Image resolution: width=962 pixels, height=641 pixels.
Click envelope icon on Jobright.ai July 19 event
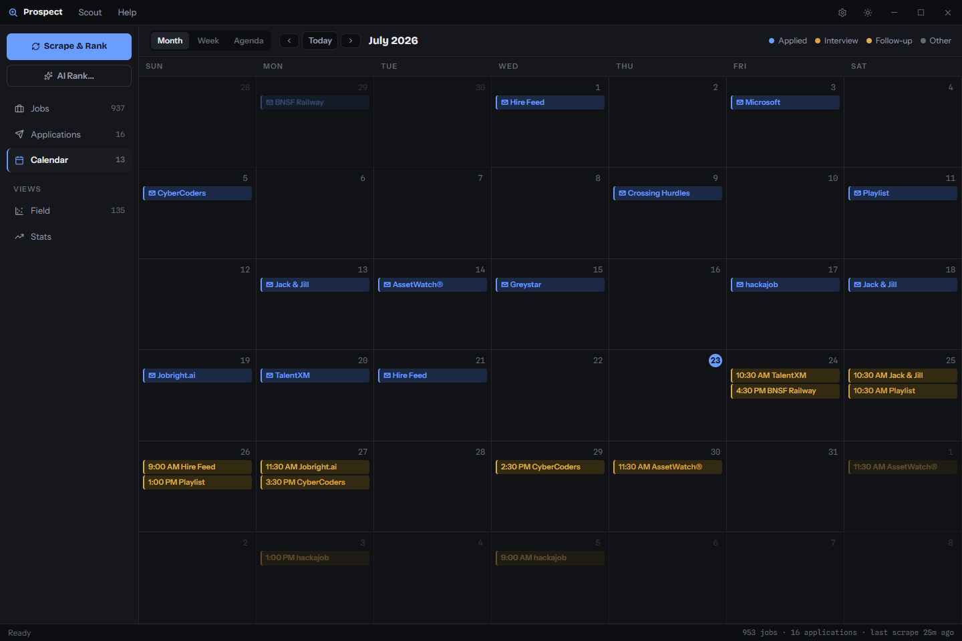[x=152, y=376]
